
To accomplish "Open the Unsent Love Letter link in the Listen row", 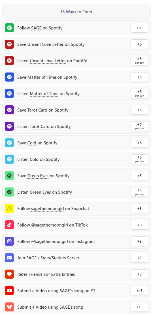I will [48, 61].
